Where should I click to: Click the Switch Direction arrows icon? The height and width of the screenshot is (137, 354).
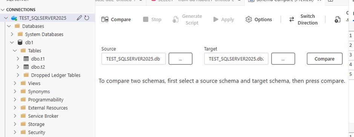point(292,20)
